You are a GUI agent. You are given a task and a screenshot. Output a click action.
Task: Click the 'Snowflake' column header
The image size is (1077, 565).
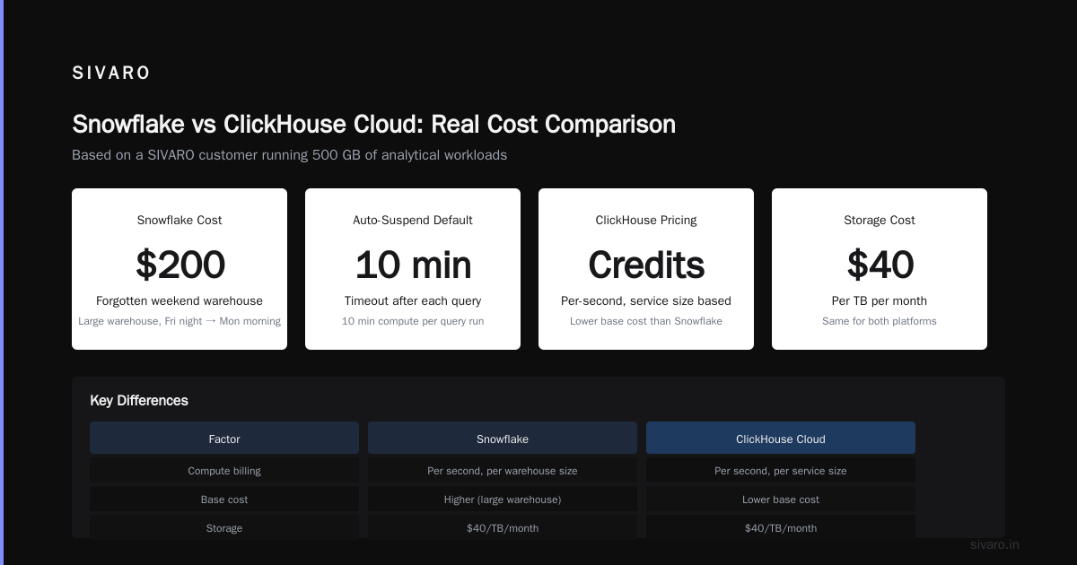tap(503, 439)
